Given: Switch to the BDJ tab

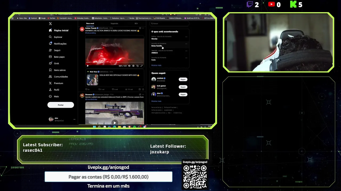Looking at the screenshot, I should pyautogui.click(x=136, y=23).
